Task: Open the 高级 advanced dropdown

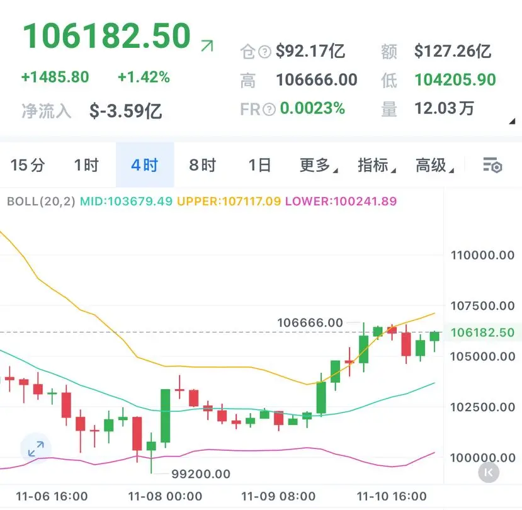Action: [434, 165]
